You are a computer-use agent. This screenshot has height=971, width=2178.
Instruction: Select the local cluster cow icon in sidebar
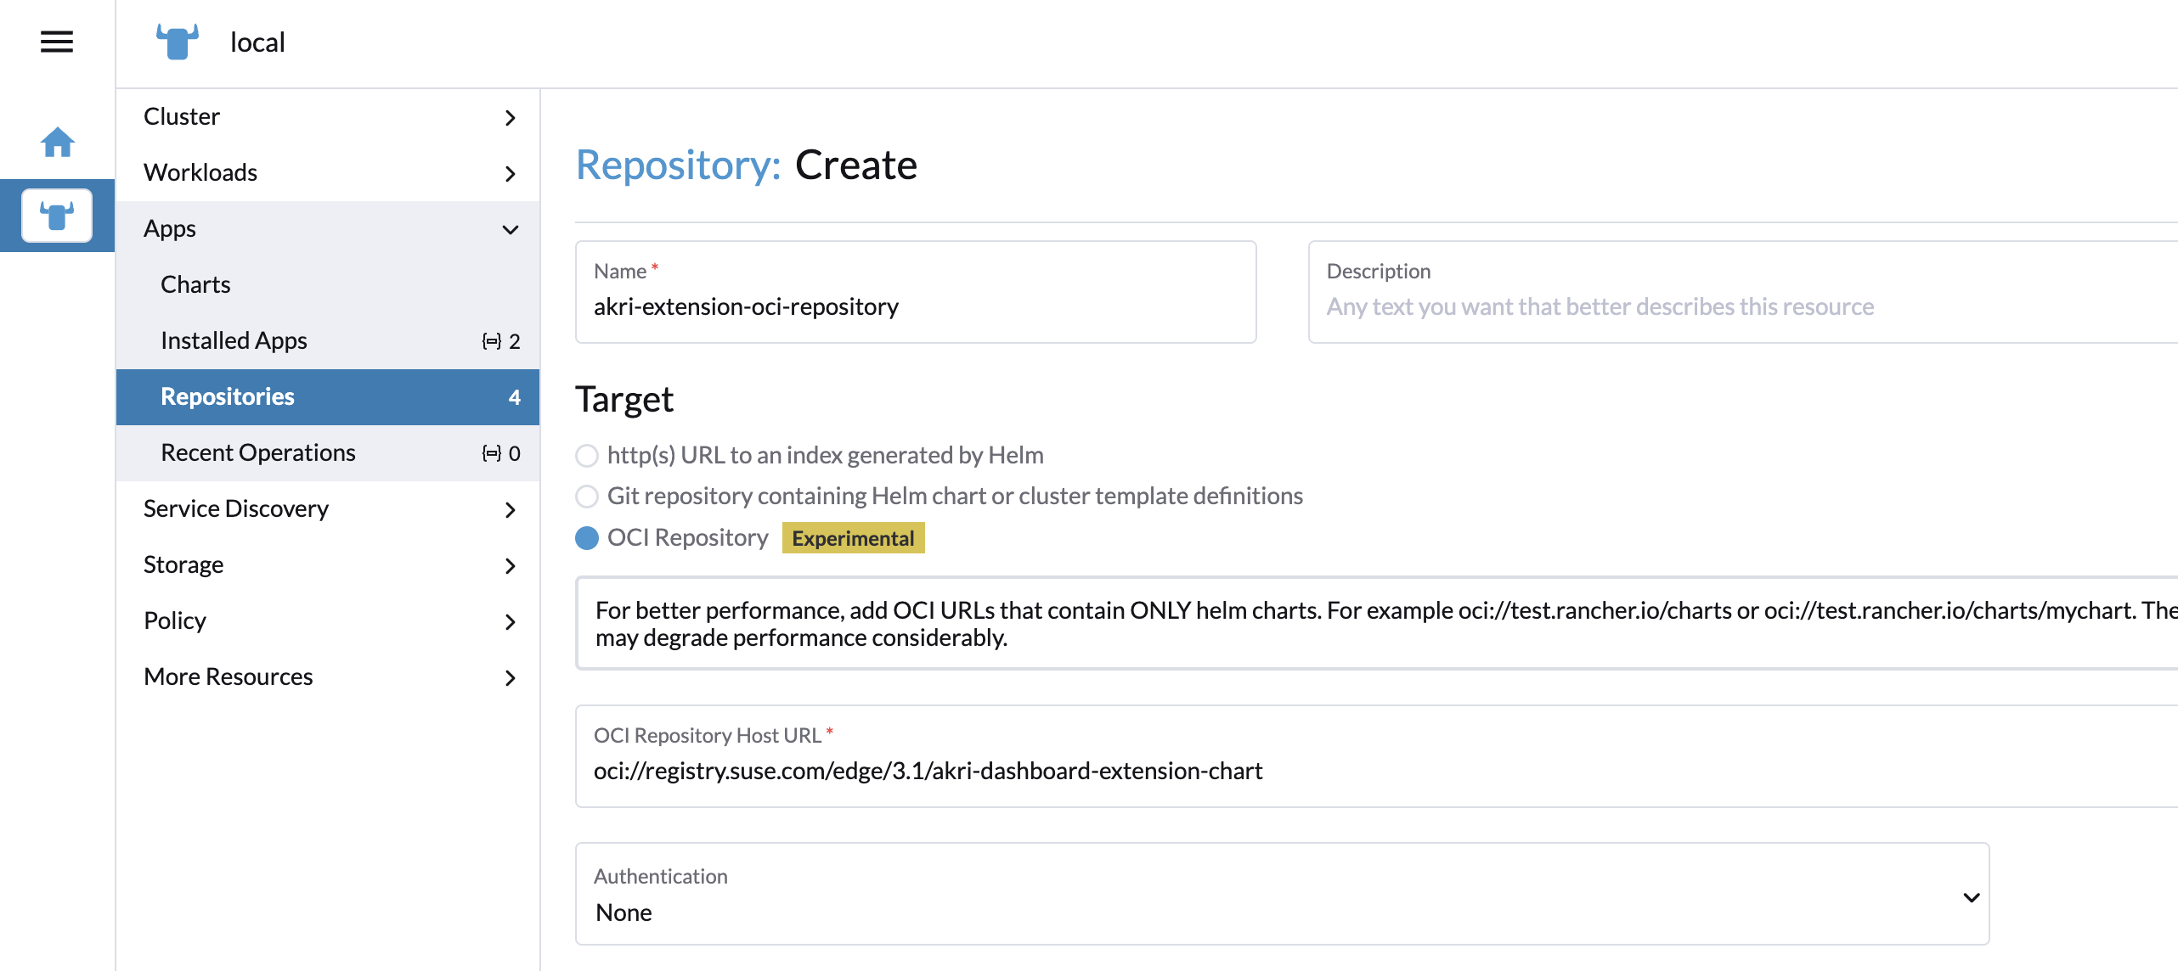[x=57, y=216]
